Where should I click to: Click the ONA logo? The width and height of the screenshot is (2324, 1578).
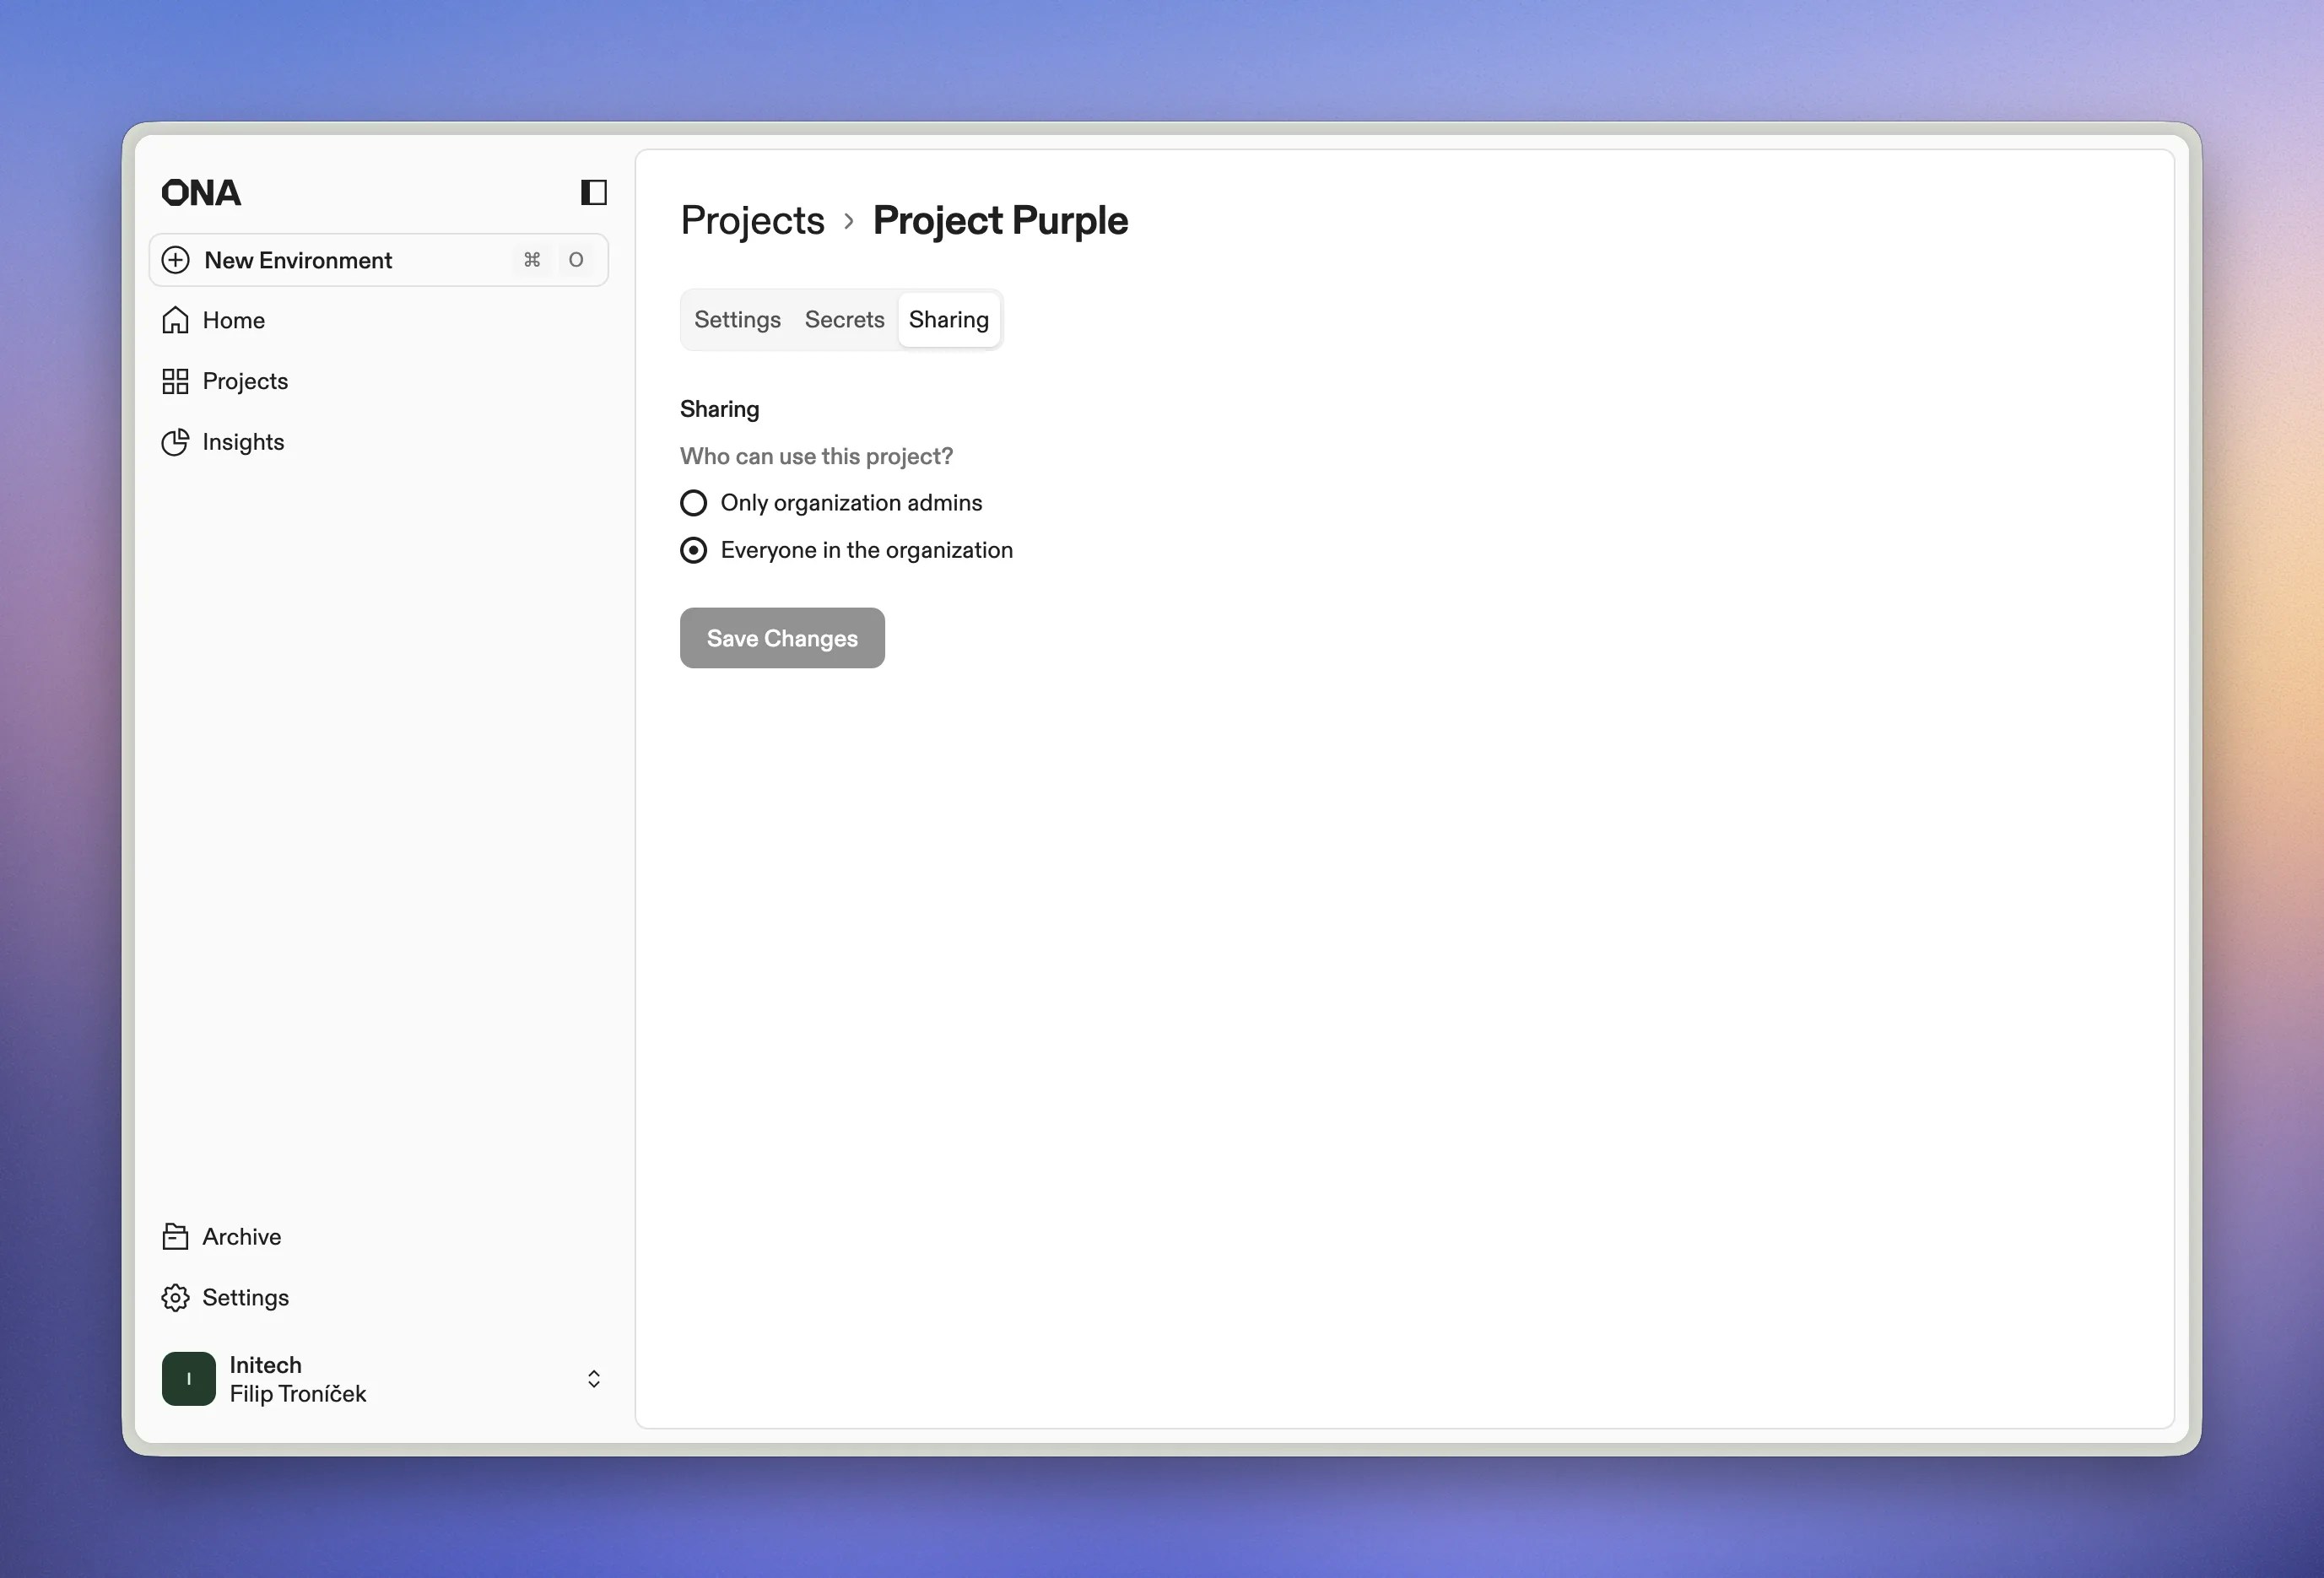pyautogui.click(x=201, y=193)
